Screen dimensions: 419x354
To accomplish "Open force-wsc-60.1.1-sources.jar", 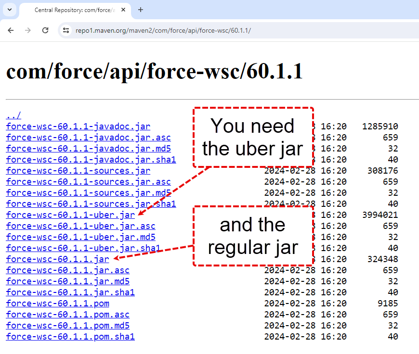I will point(78,170).
